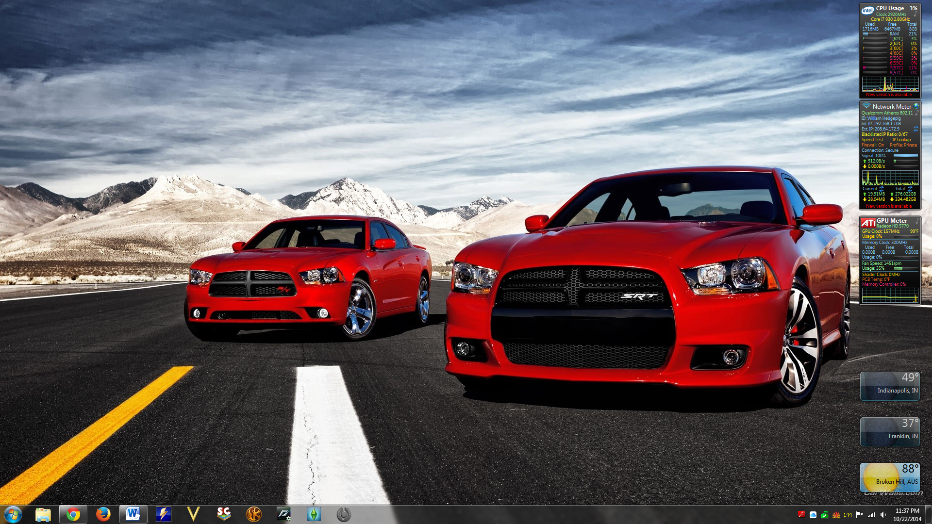Click the RAM usage bar in CPU gadget
Viewport: 932px width, 524px height.
(x=875, y=34)
